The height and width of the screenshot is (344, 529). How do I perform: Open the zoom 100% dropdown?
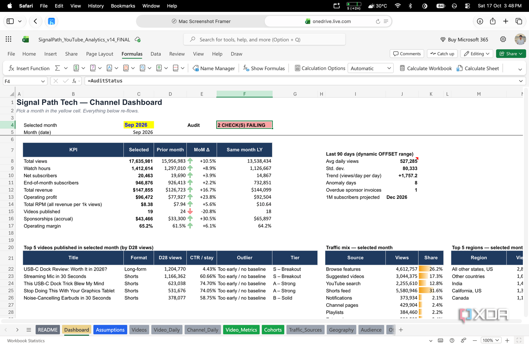(491, 340)
